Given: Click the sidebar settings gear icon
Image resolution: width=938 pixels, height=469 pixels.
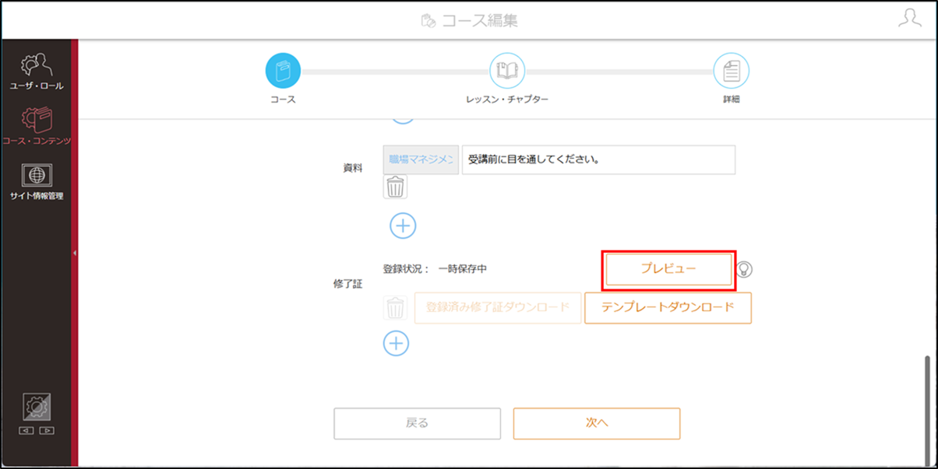Looking at the screenshot, I should pos(37,408).
